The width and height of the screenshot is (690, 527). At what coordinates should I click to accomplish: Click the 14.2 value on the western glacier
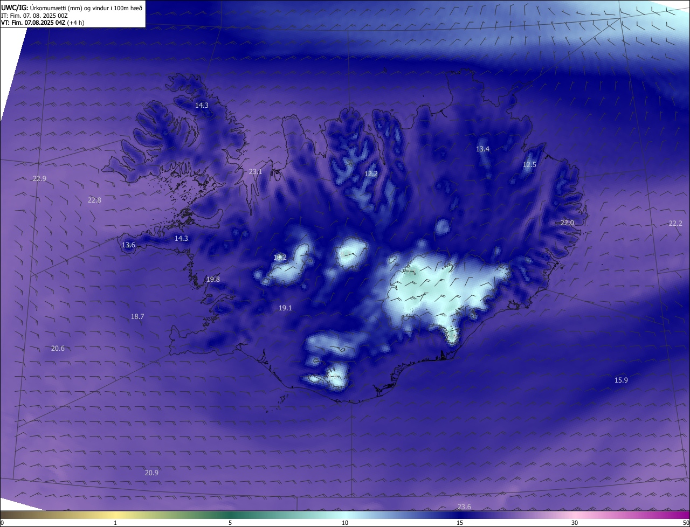[x=280, y=258]
